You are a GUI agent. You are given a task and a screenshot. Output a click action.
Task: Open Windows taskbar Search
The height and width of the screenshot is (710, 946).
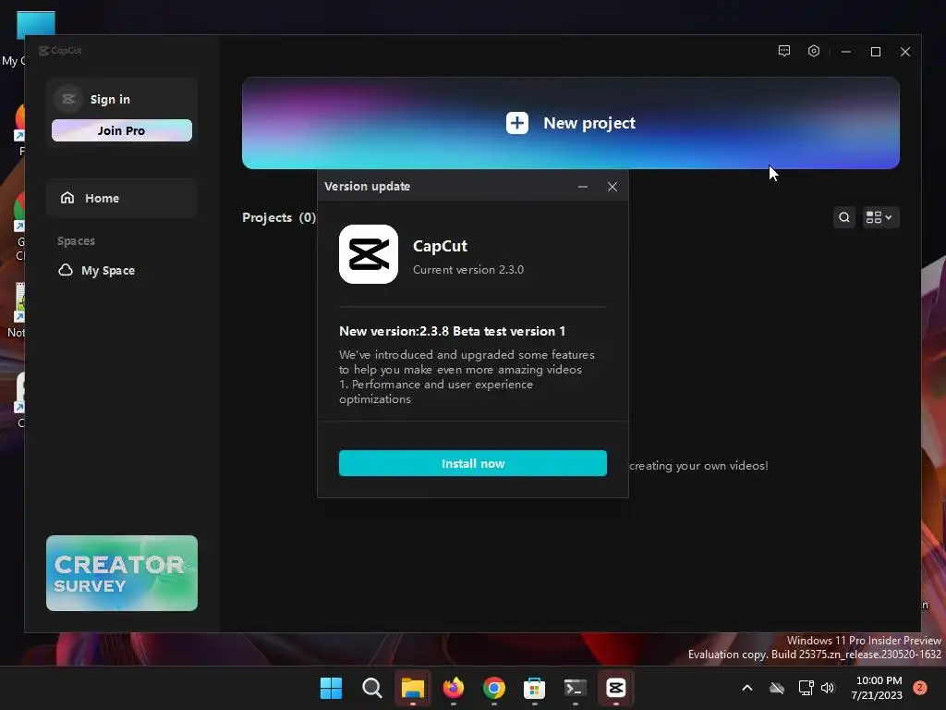click(x=372, y=688)
